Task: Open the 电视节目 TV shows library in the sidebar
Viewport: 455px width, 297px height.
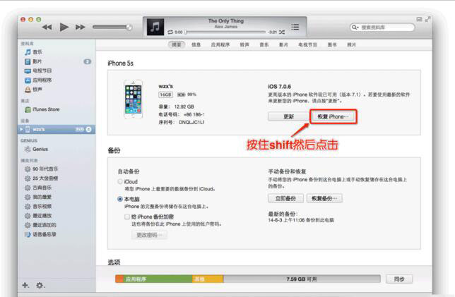Action: (38, 71)
